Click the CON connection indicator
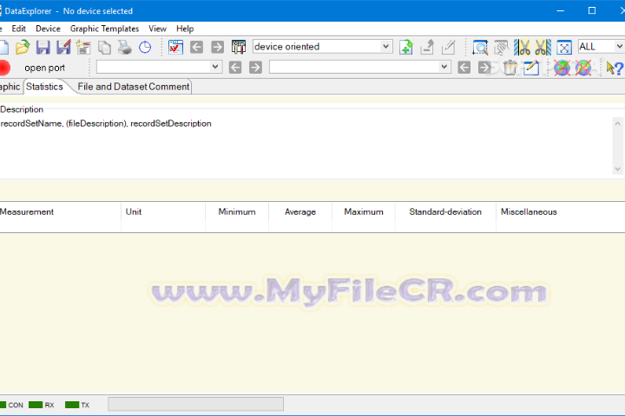625x416 pixels. [x=3, y=405]
